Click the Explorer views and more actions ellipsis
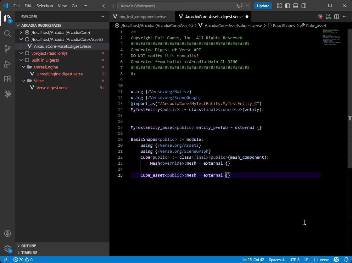 [x=102, y=17]
